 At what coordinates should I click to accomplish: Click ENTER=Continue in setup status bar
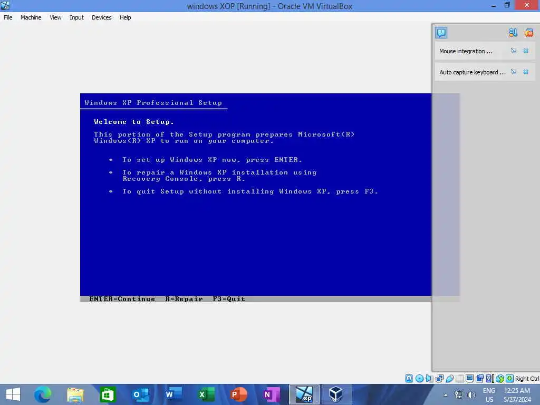click(122, 299)
